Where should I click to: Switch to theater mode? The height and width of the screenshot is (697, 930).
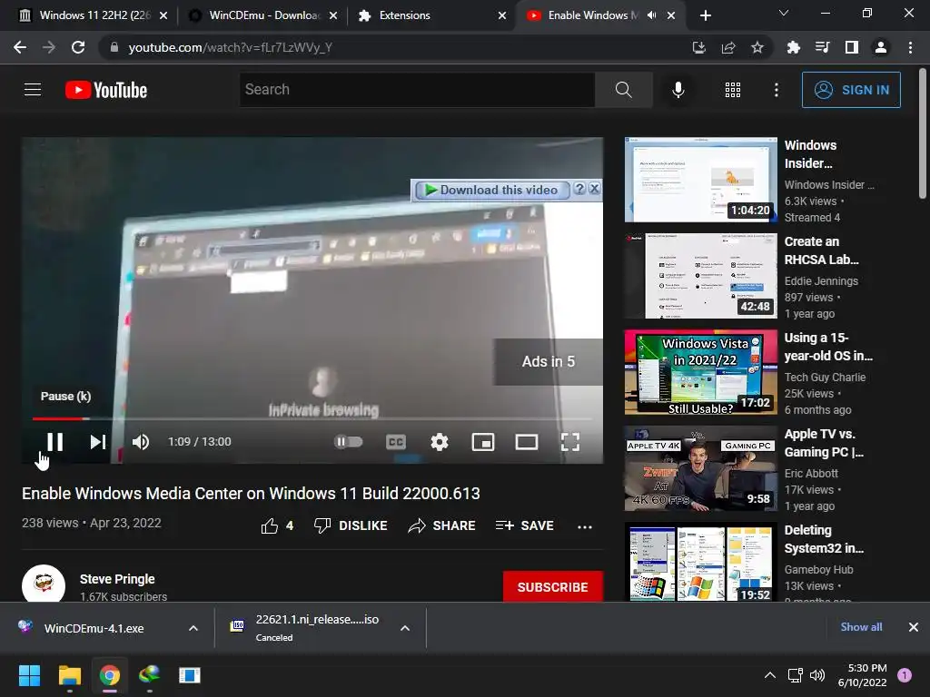tap(527, 442)
